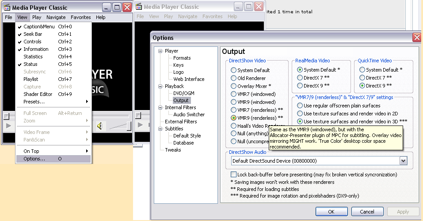Click seek bar handle in left player

7,117
